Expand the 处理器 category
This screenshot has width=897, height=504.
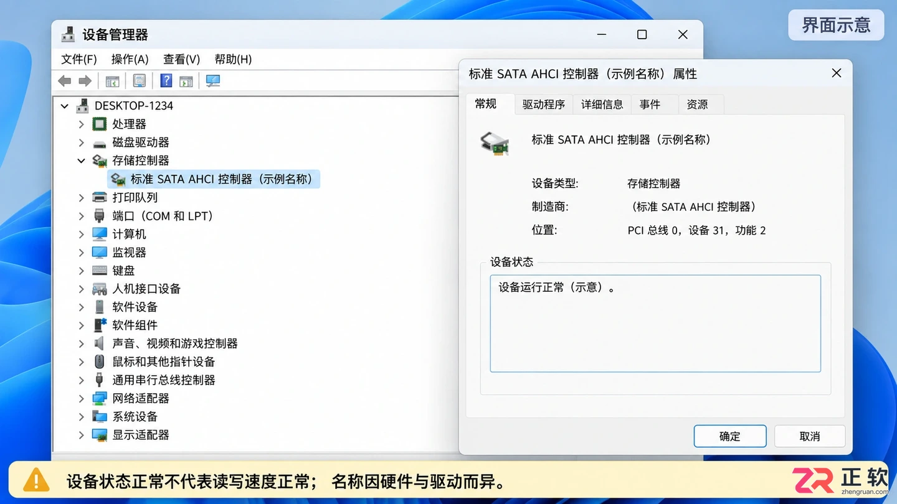pos(81,124)
